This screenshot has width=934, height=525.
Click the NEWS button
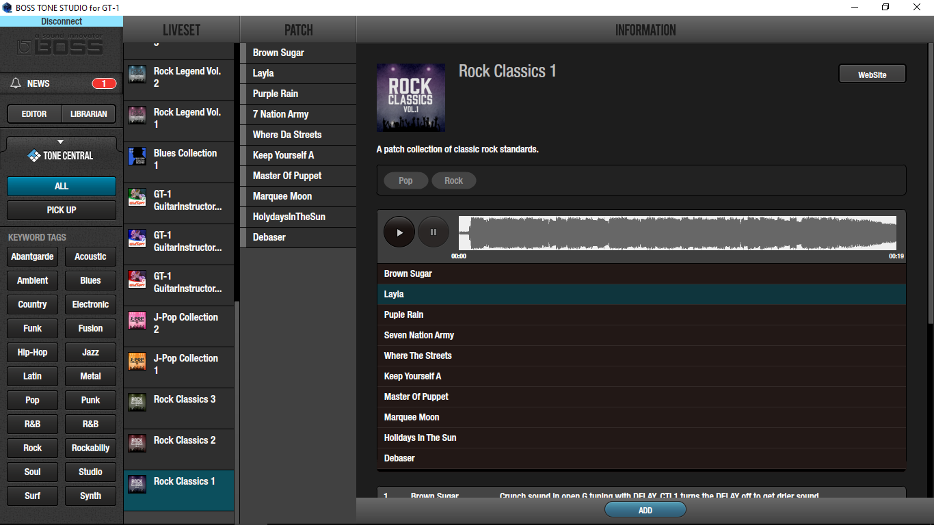(62, 83)
